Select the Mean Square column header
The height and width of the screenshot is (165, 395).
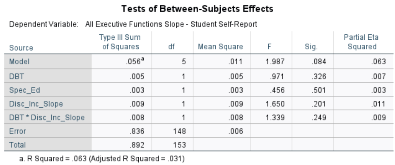220,47
